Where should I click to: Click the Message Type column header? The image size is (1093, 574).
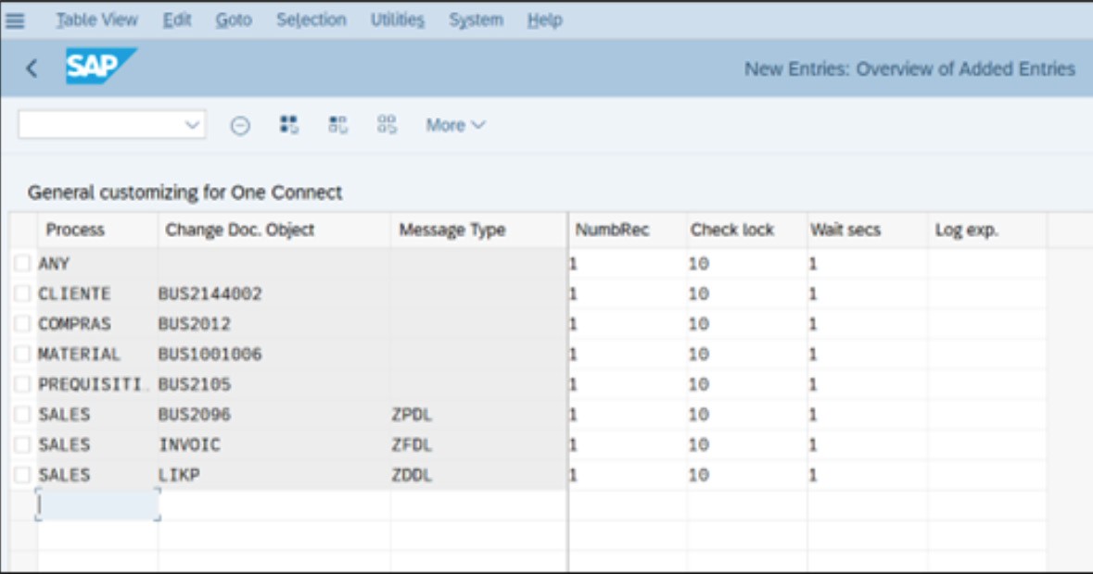tap(479, 231)
